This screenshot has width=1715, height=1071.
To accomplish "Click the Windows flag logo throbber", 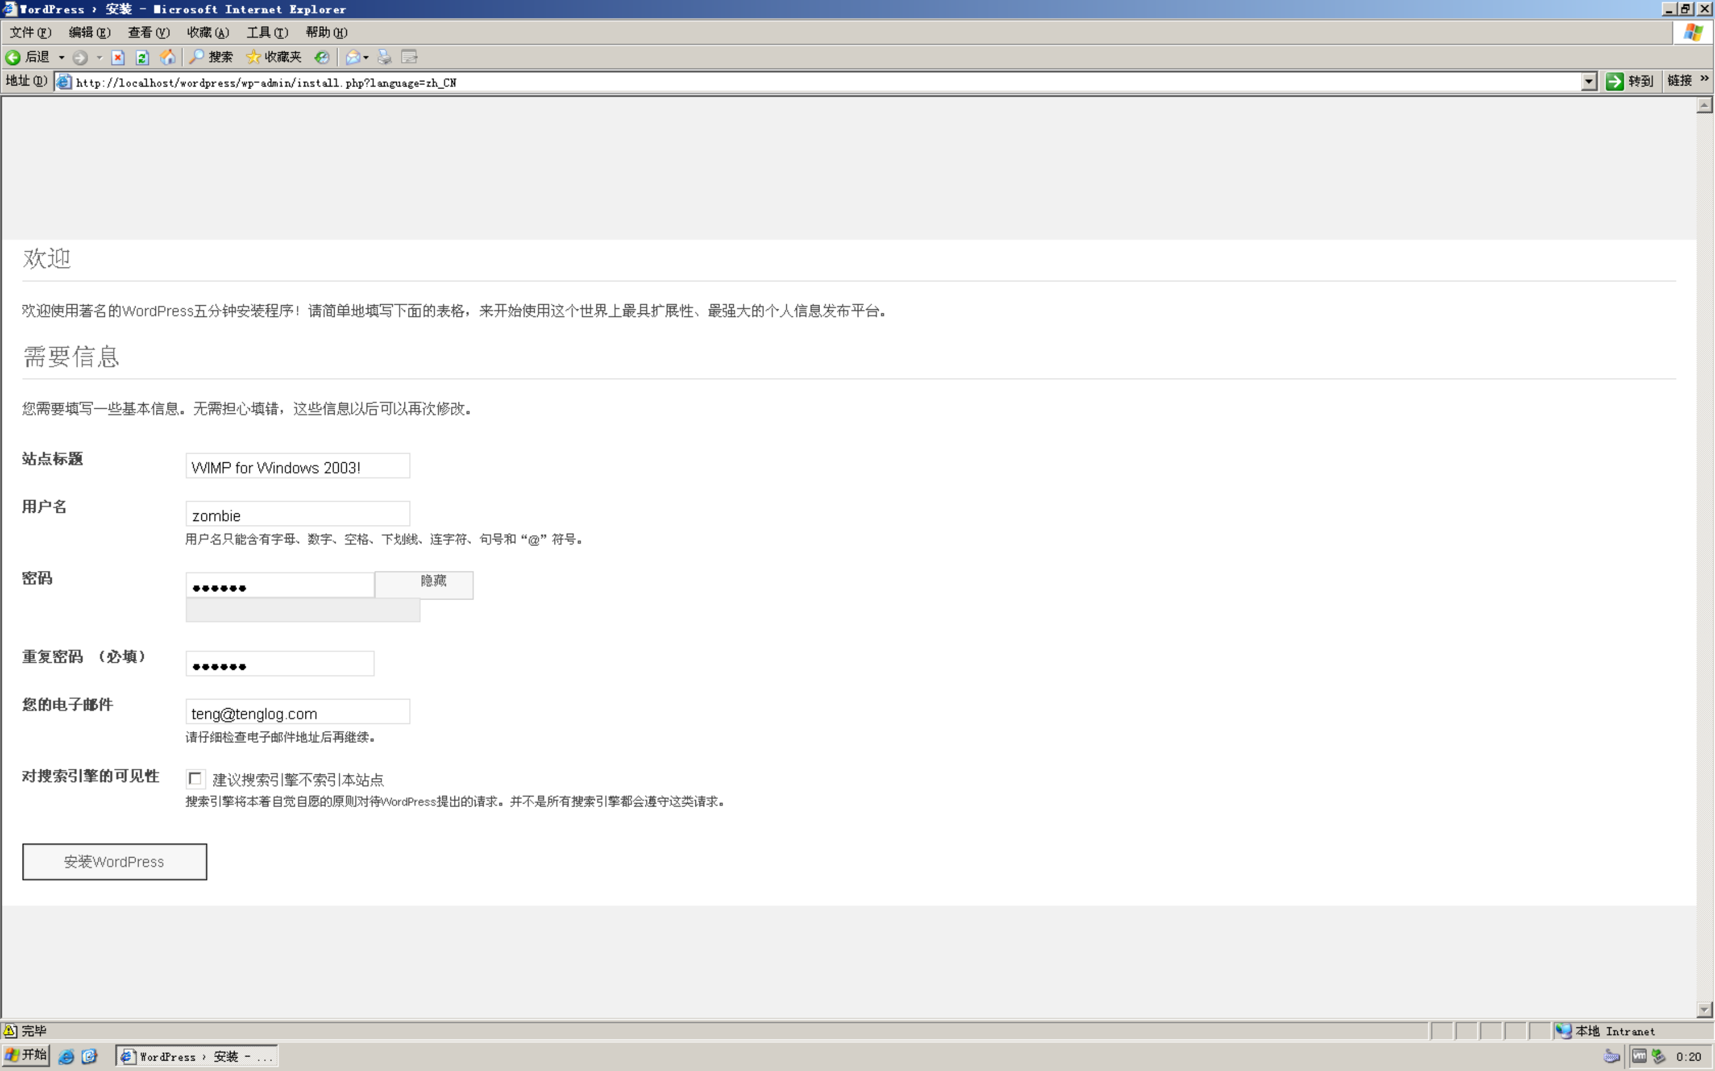I will pos(1693,33).
